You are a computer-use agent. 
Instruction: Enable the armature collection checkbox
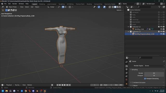coord(159,12)
